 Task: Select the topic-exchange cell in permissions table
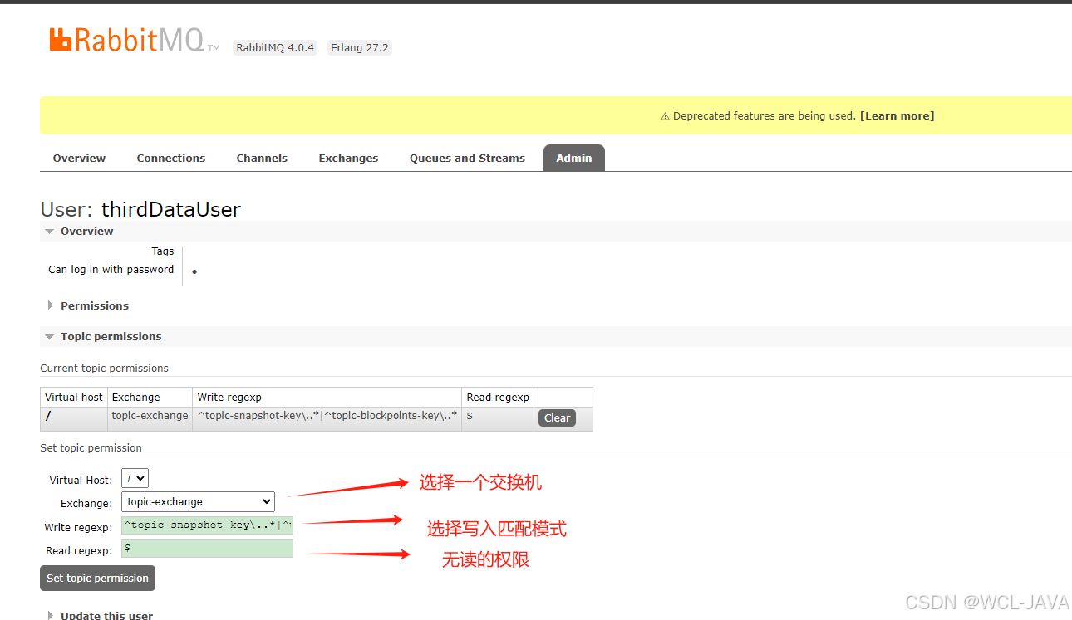point(150,418)
